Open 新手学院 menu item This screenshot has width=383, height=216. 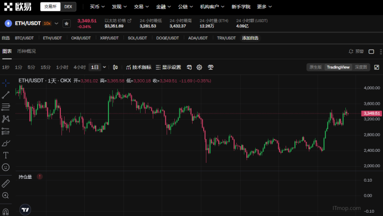[241, 7]
